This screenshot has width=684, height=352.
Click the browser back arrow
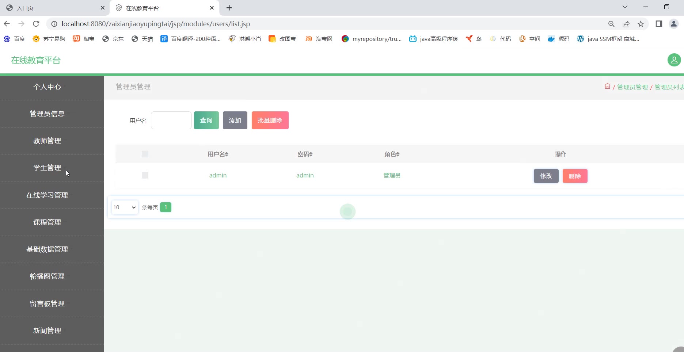7,24
